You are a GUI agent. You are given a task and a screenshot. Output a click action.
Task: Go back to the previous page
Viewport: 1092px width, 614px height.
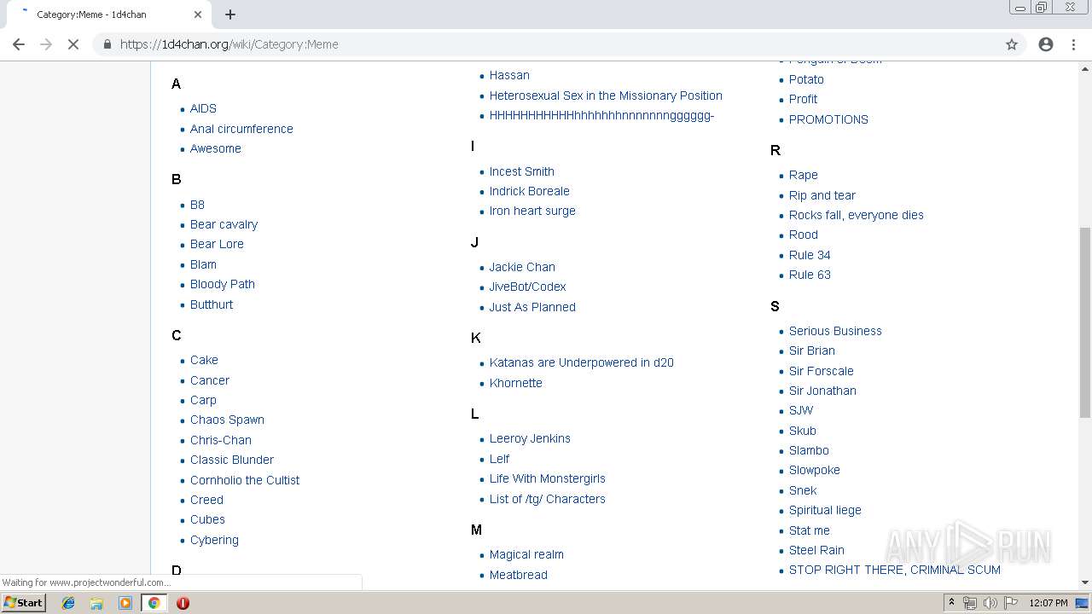point(19,44)
